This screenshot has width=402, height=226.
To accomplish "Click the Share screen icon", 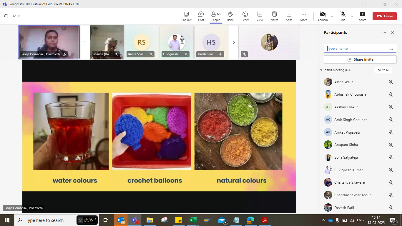I will click(x=363, y=16).
